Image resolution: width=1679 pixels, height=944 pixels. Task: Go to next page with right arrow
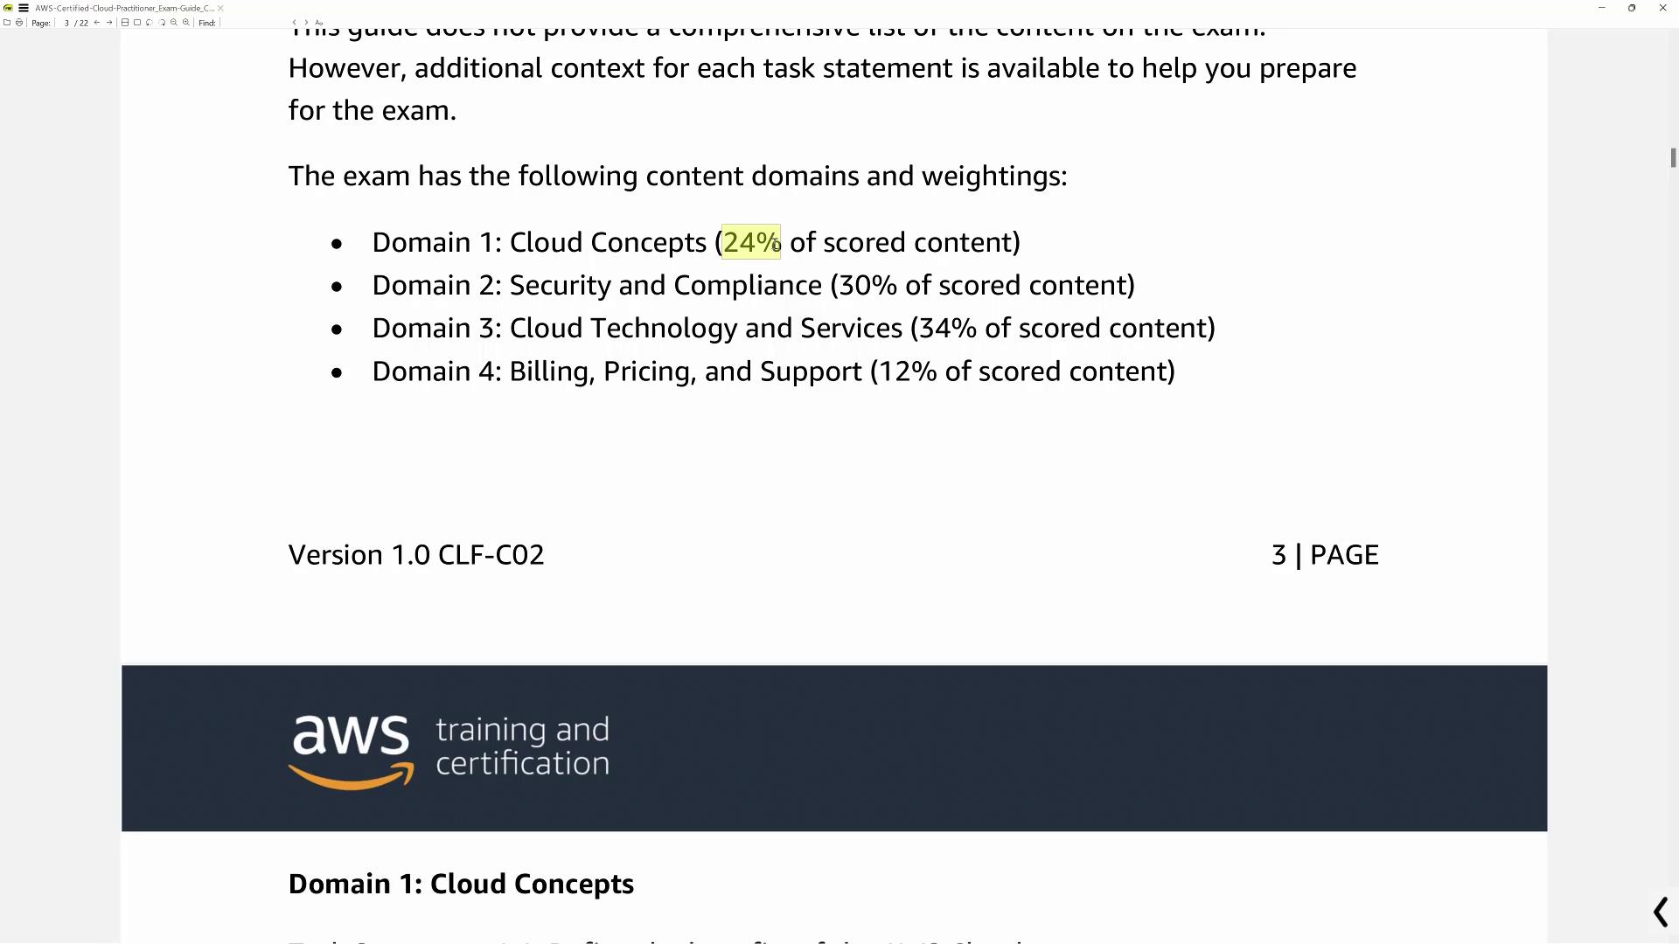(109, 23)
